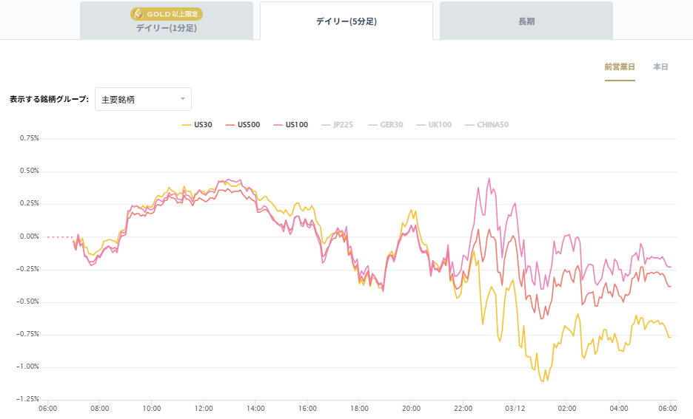The height and width of the screenshot is (419, 693).
Task: Click the 22:00 x-axis label
Action: pos(463,409)
